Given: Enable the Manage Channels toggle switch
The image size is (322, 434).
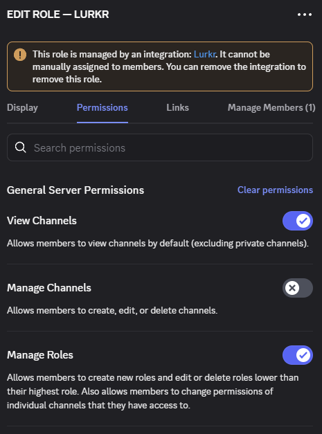Looking at the screenshot, I should (298, 288).
